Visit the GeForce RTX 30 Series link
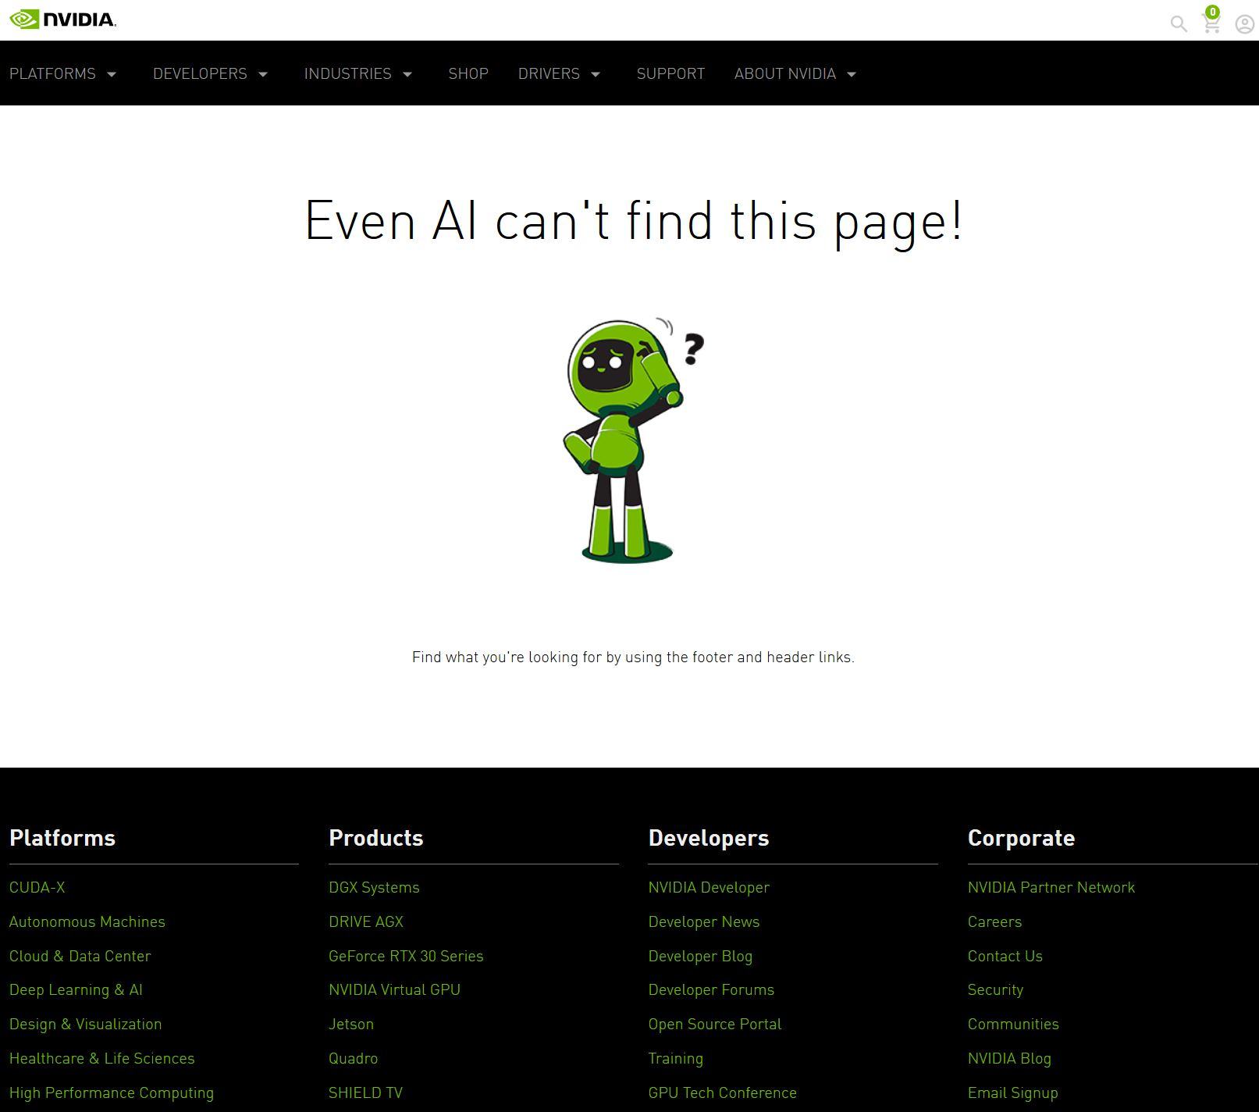This screenshot has height=1112, width=1259. (x=406, y=956)
